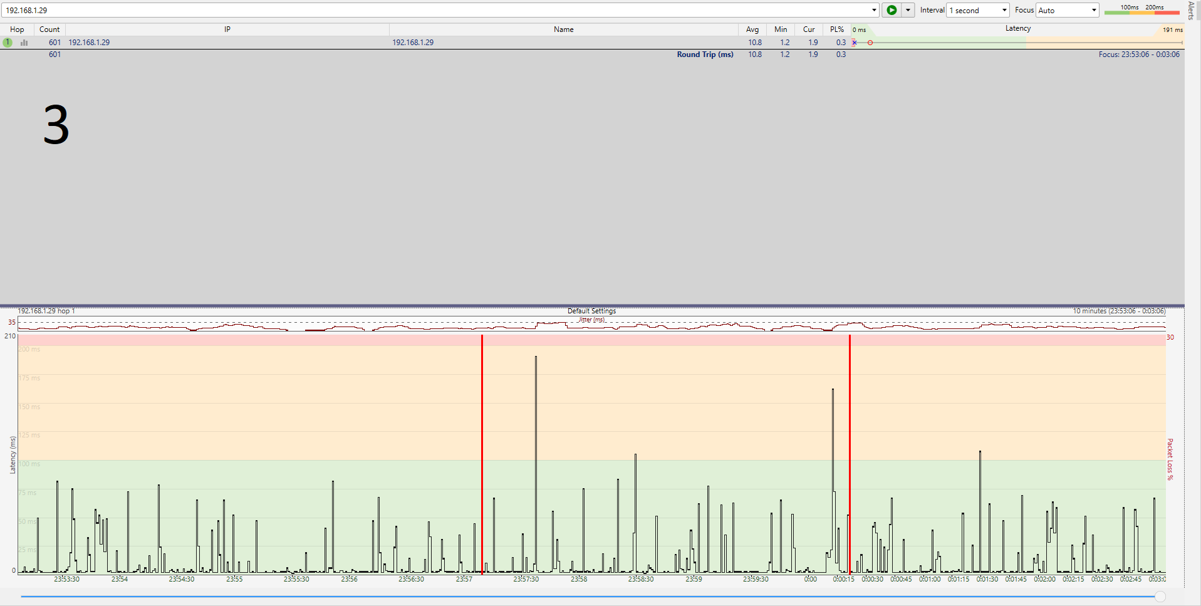1201x606 pixels.
Task: Sort by the Avg column header
Action: click(752, 29)
